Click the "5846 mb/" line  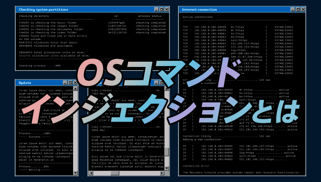point(98,130)
